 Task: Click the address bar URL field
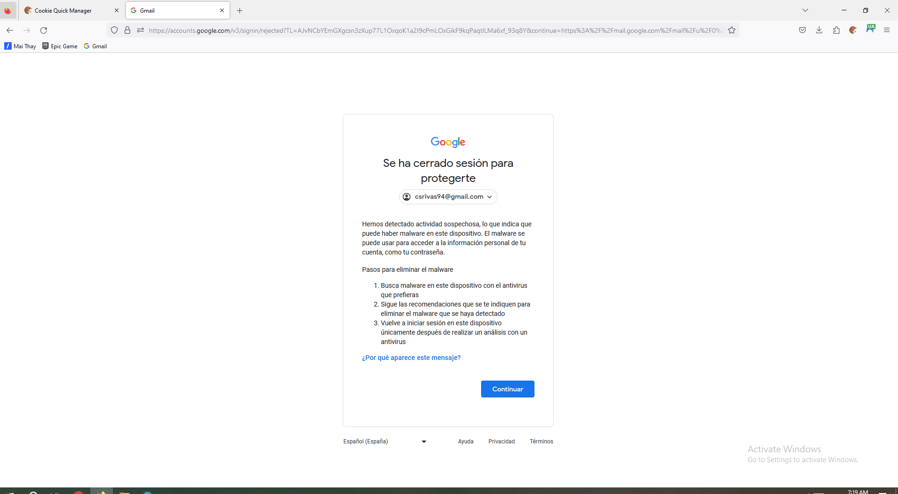[436, 30]
